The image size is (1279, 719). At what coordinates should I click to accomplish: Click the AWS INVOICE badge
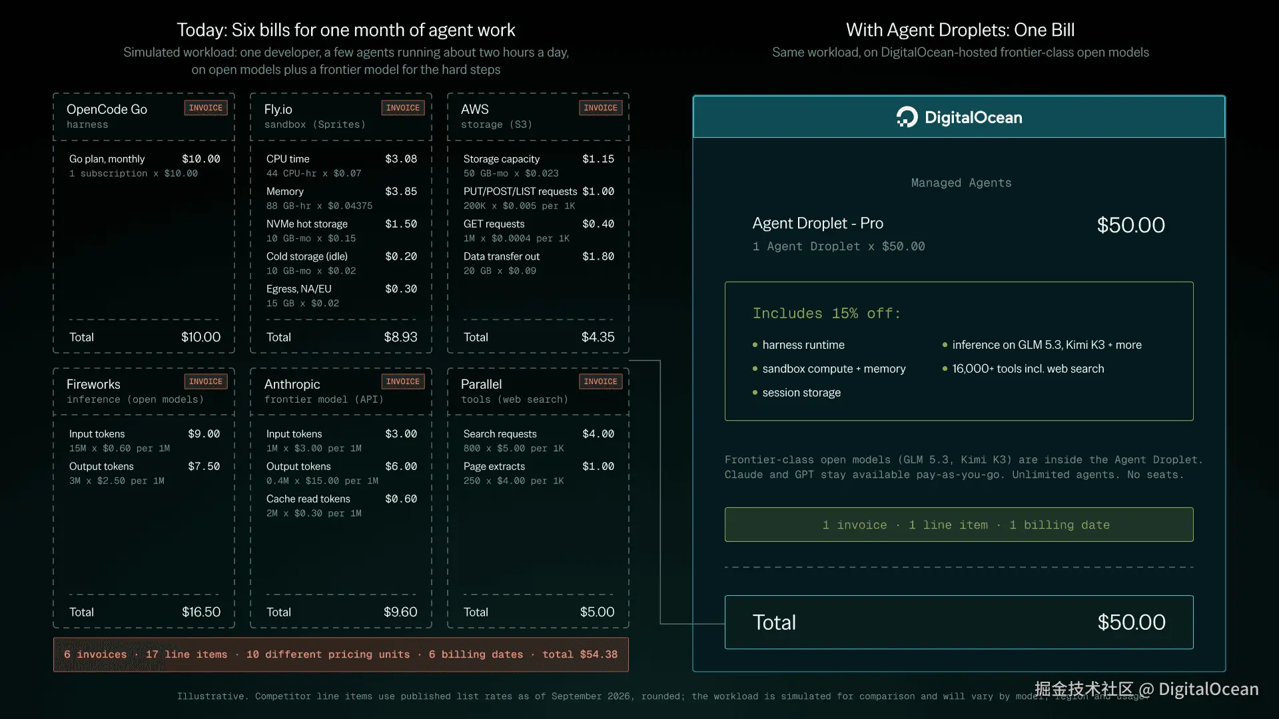click(600, 108)
